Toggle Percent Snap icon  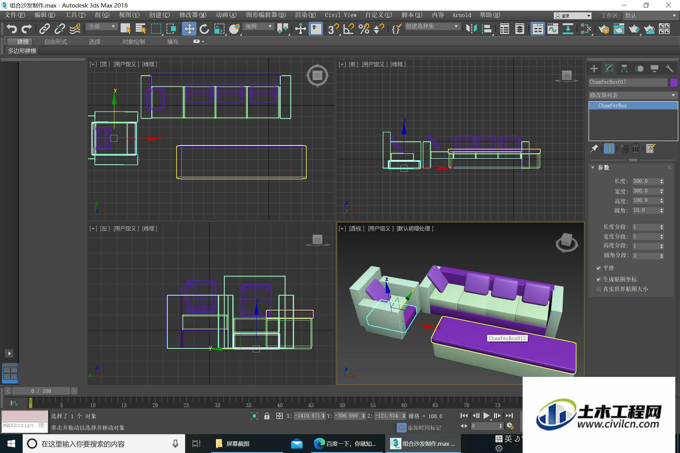(x=364, y=29)
